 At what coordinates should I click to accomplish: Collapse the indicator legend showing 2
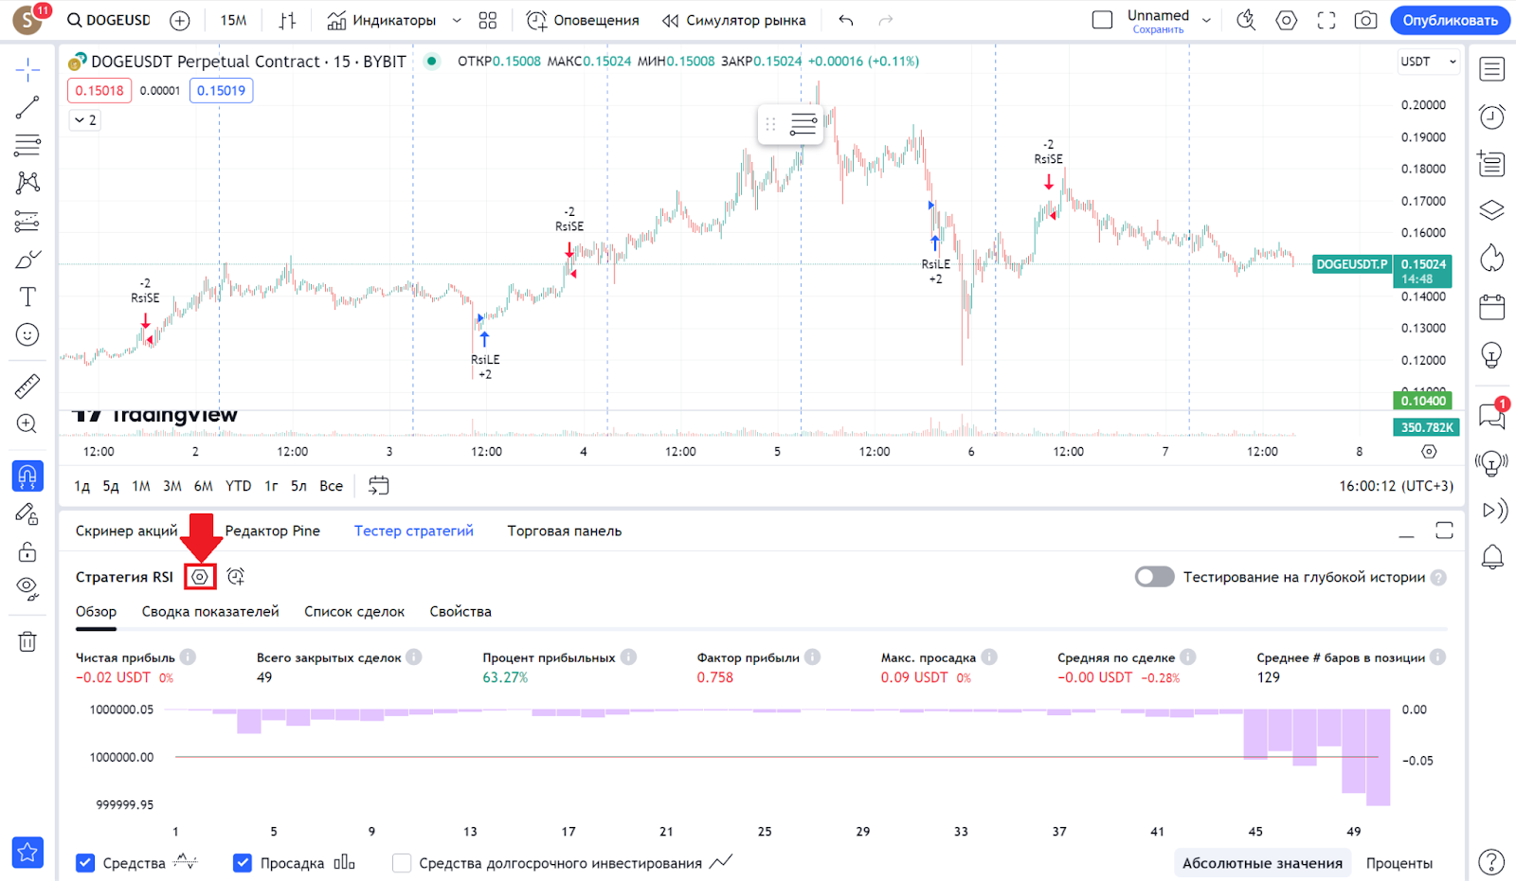84,120
